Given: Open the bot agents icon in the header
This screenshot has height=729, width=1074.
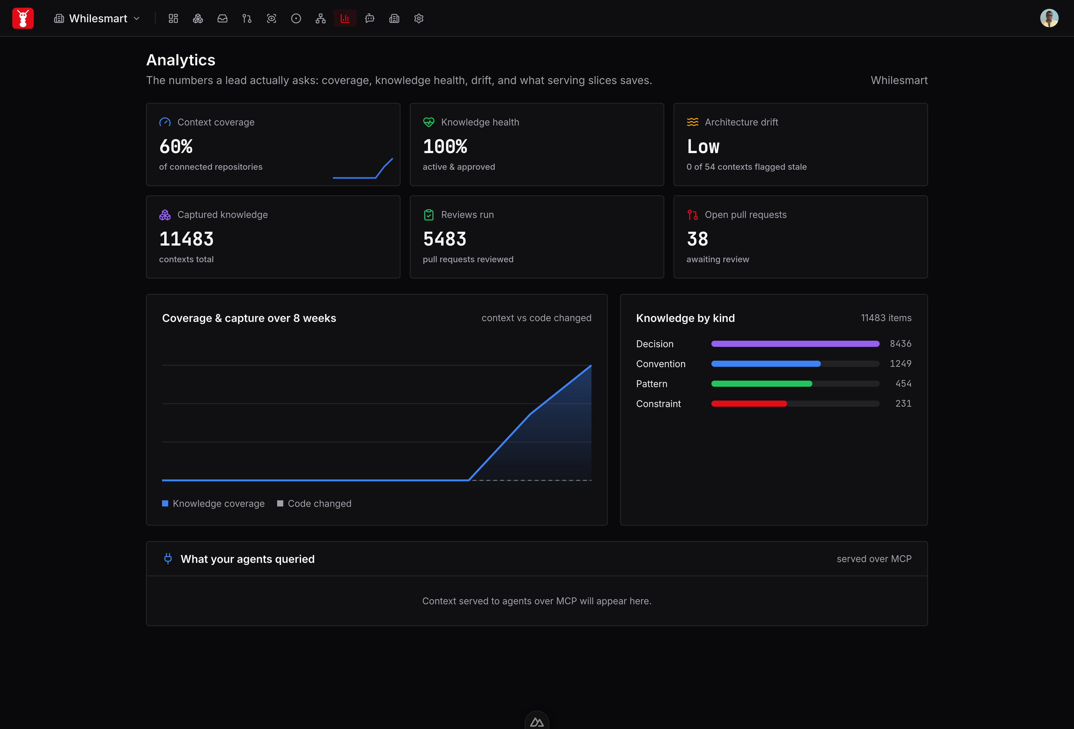Looking at the screenshot, I should tap(370, 18).
